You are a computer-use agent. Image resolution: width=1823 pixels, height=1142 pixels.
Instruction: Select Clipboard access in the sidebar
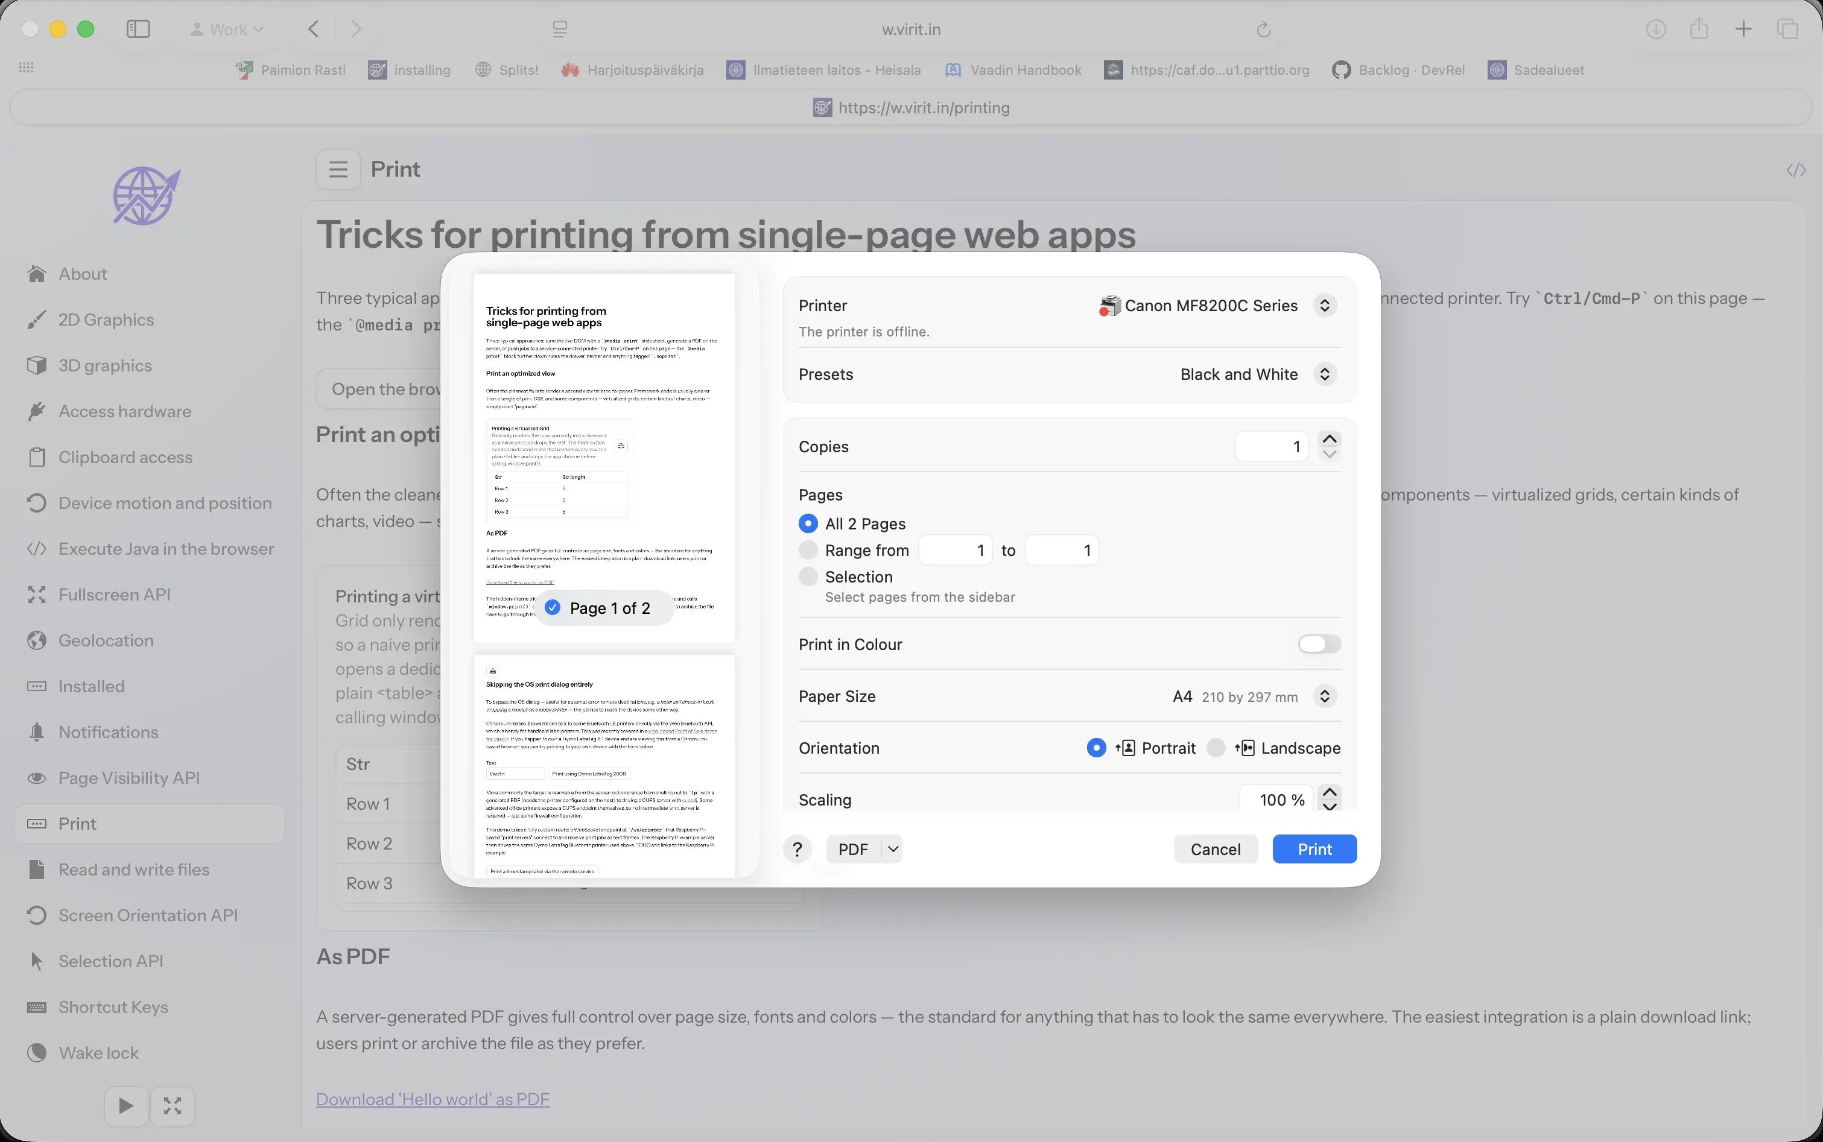pyautogui.click(x=125, y=457)
